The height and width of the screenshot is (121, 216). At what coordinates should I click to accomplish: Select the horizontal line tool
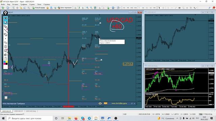pos(172,8)
